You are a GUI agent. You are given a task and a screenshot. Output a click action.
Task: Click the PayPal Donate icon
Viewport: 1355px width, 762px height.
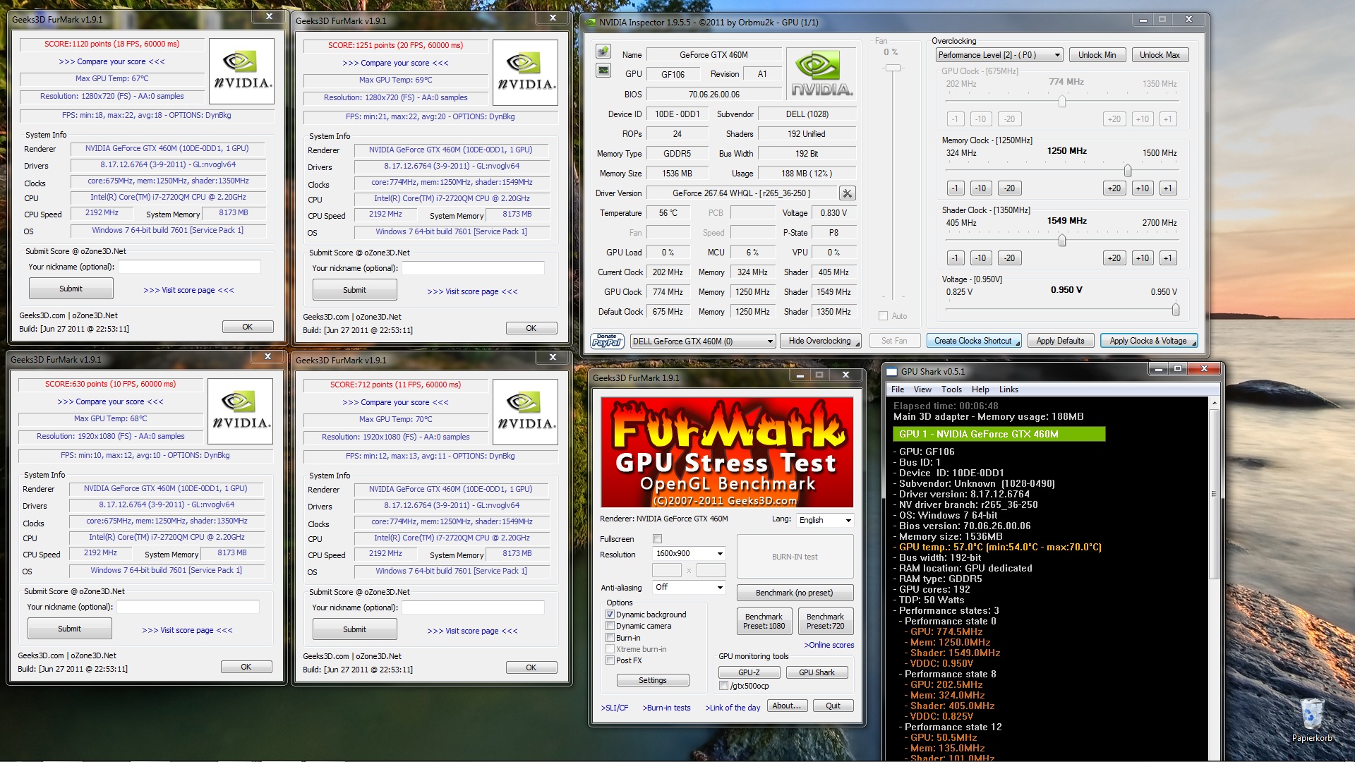[606, 341]
